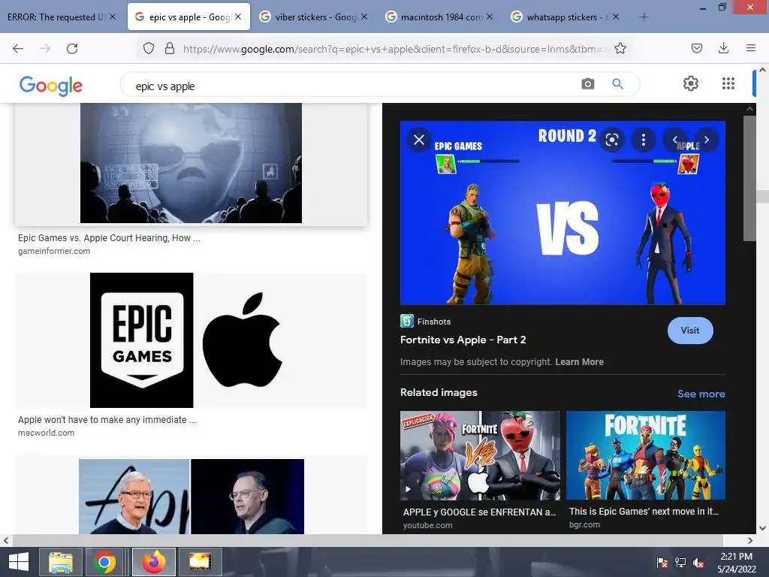Open the shield tracking protection icon
Screen dimensions: 769x577
149,48
